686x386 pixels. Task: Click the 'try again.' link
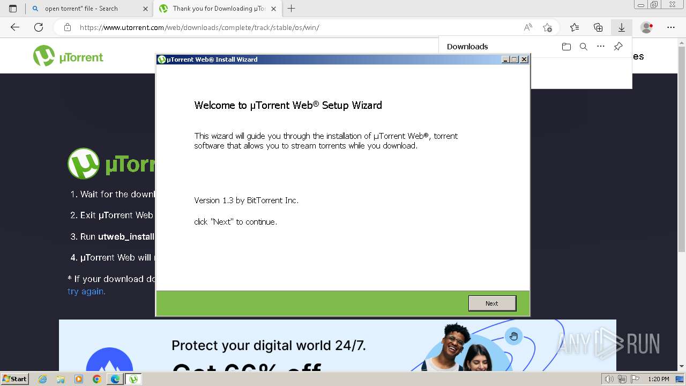click(x=86, y=292)
